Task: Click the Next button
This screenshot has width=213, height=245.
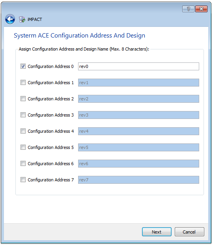Action: click(x=157, y=232)
